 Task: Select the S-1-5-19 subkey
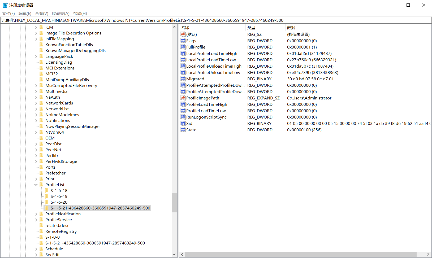59,196
